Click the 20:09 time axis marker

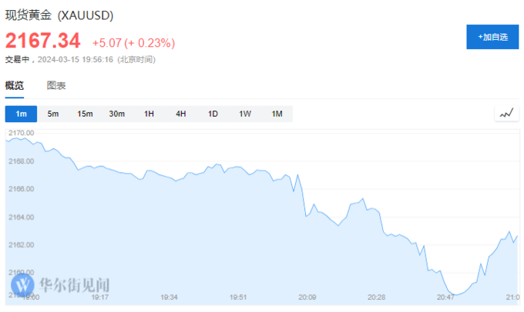coord(307,297)
